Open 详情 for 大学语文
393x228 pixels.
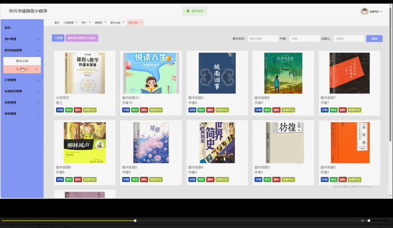(60, 110)
